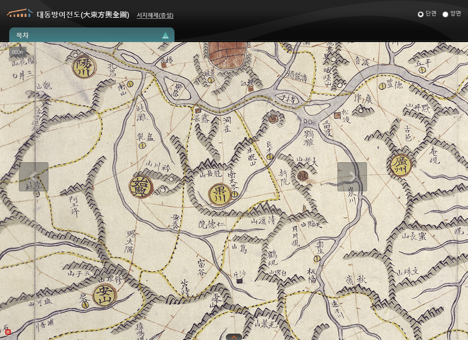Expand bottom panel chevron handle

pyautogui.click(x=234, y=337)
